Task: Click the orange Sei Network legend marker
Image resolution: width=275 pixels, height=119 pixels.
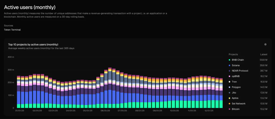Action: click(230, 103)
